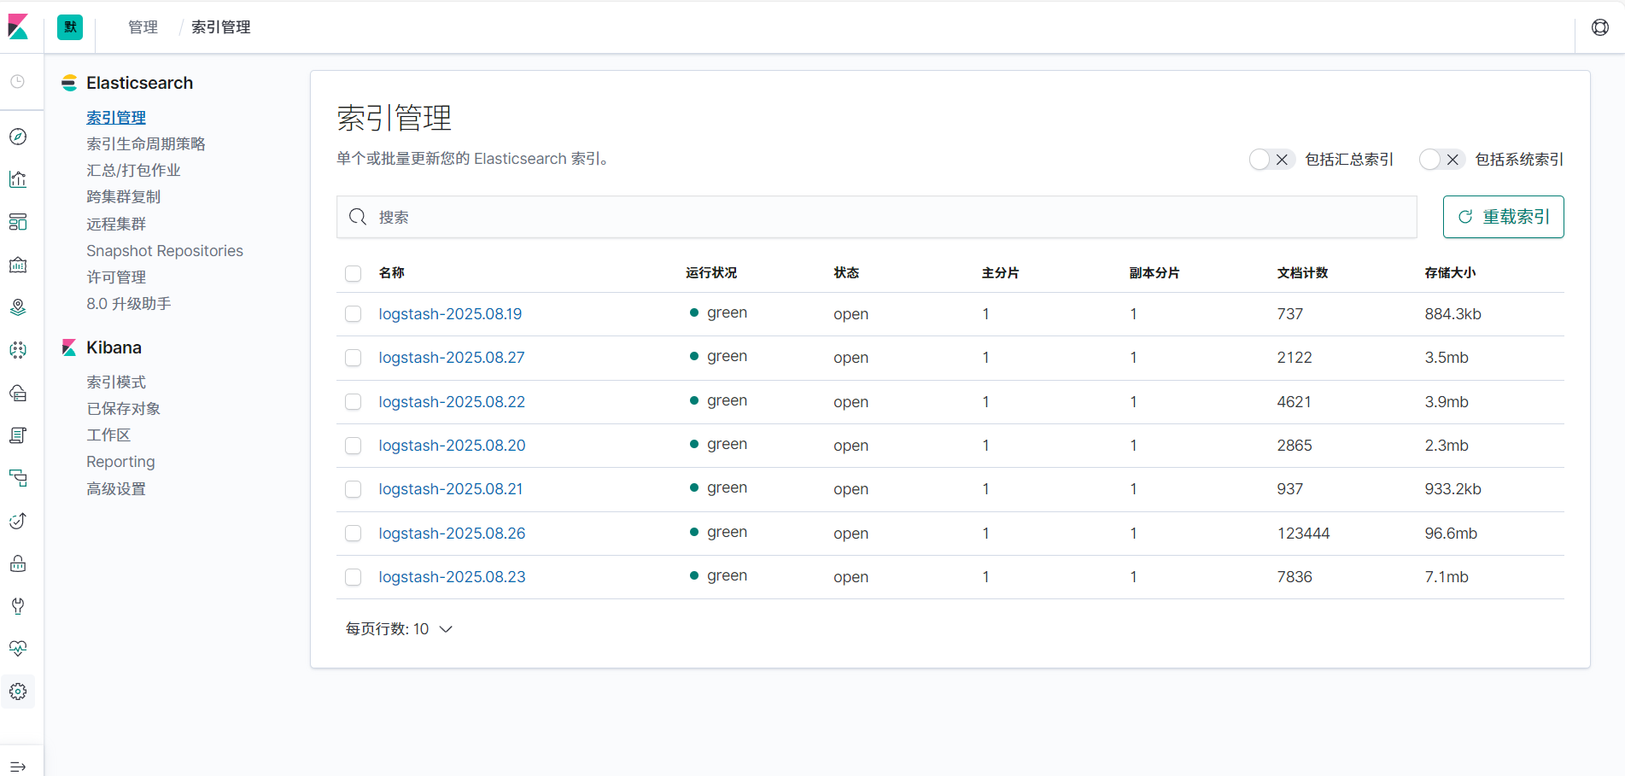Open index logstash-2025.08.19 link
This screenshot has height=776, width=1625.
point(450,314)
